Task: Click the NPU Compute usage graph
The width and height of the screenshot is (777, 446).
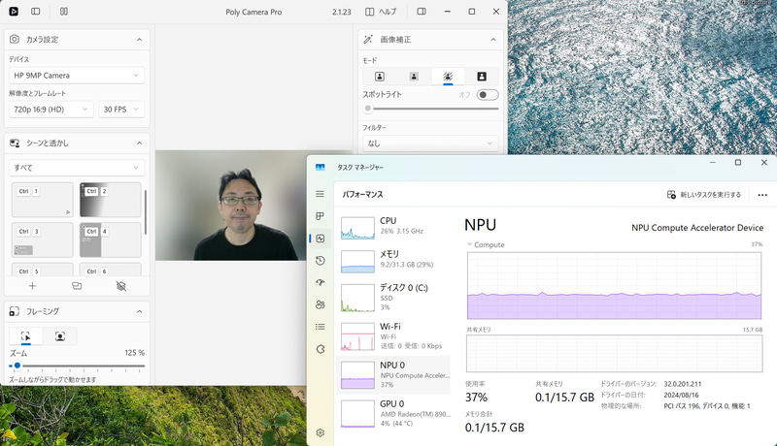Action: click(x=614, y=286)
